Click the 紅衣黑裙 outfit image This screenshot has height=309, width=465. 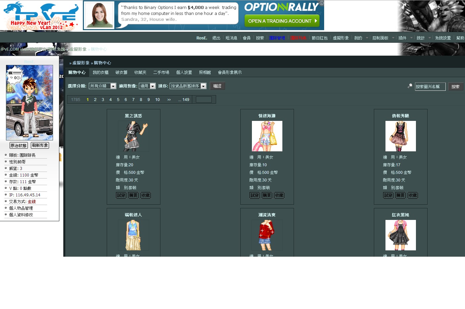[x=400, y=235]
